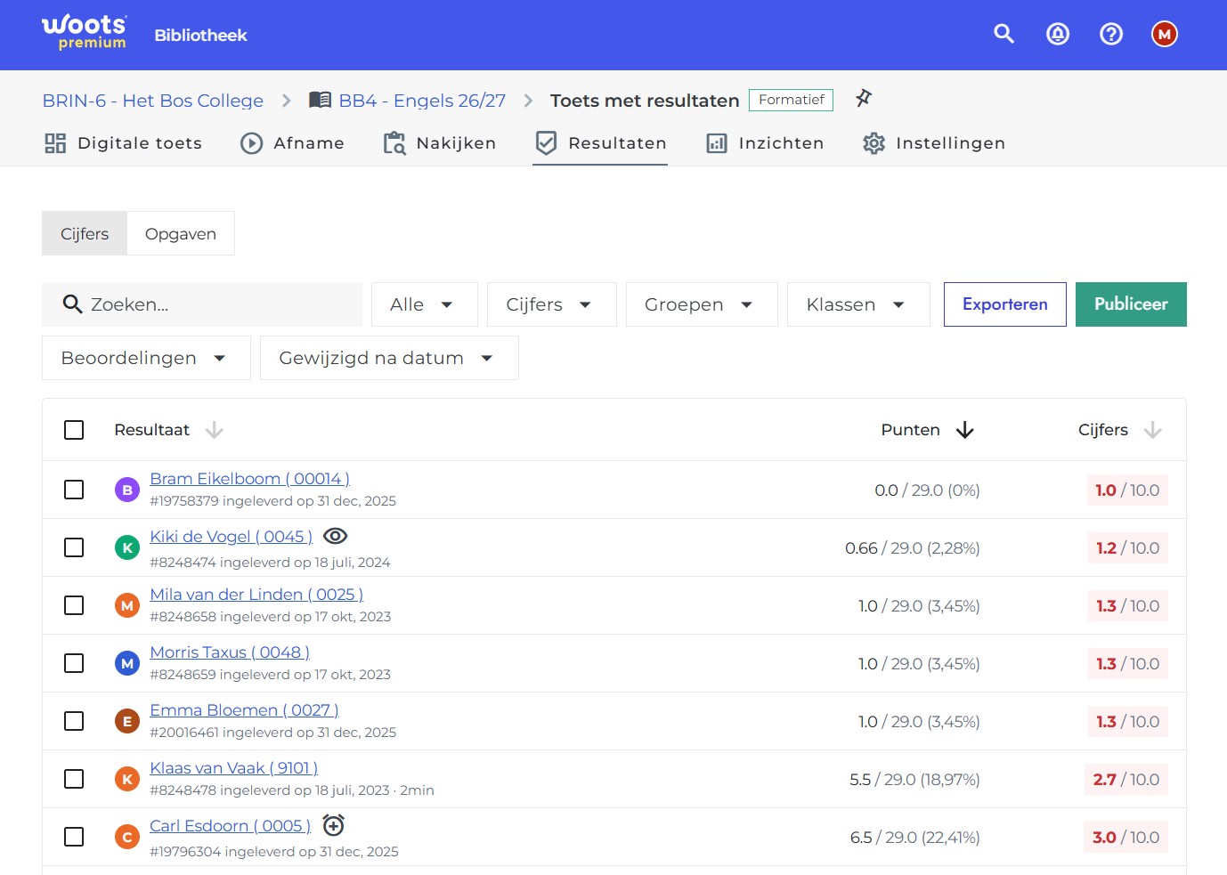Tick Emma Bloemen's checkbox
Screen dimensions: 1227x875
coord(74,721)
